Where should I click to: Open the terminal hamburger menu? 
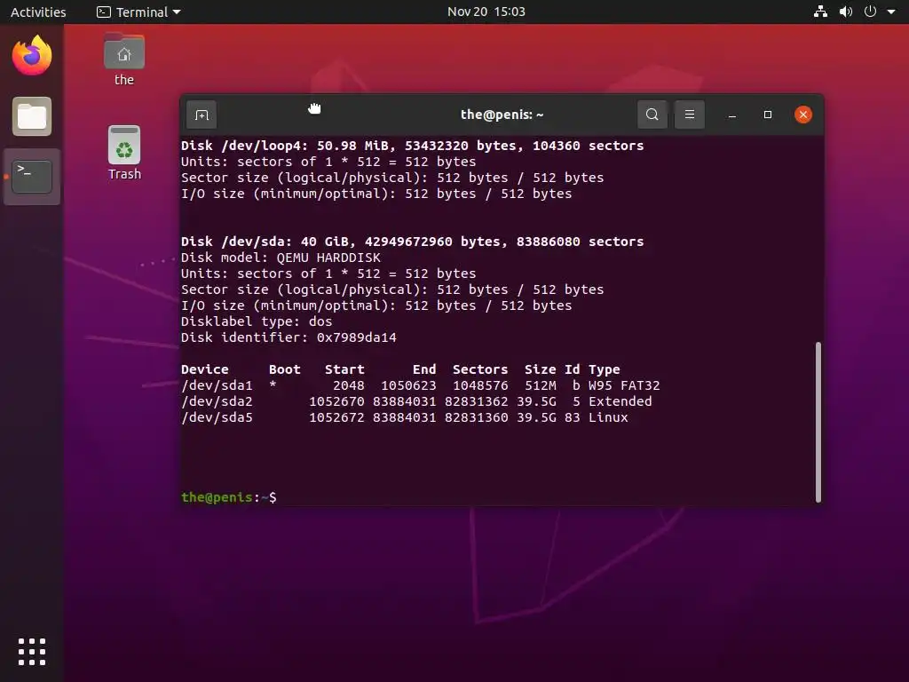click(x=689, y=115)
